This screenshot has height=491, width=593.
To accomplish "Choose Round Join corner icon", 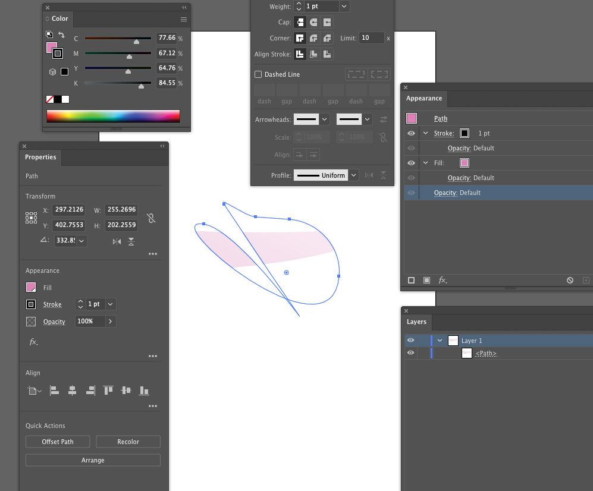I will point(313,38).
